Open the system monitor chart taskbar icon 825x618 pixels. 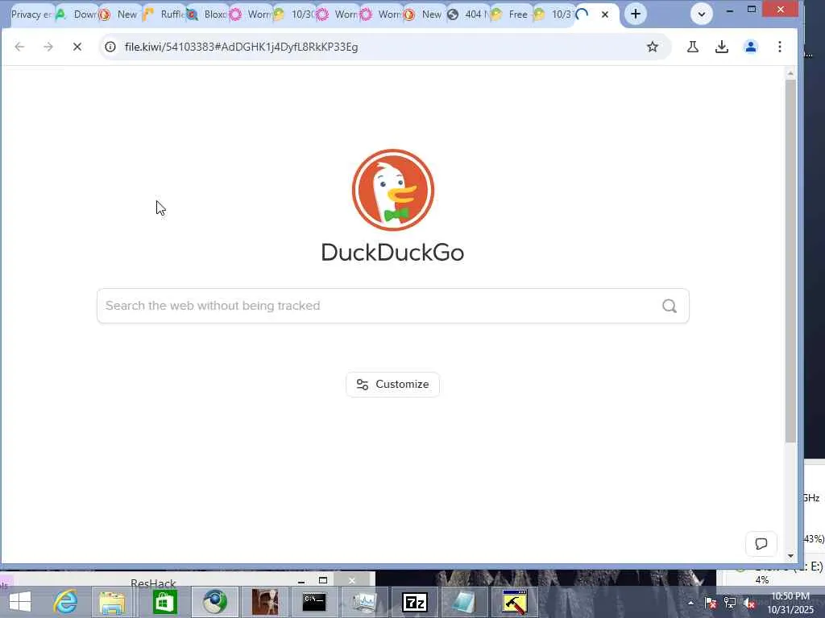coord(364,602)
